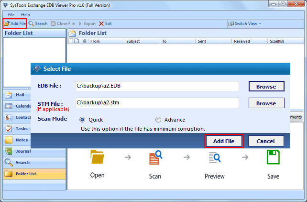Open the File menu
The image size is (307, 202).
pyautogui.click(x=11, y=15)
